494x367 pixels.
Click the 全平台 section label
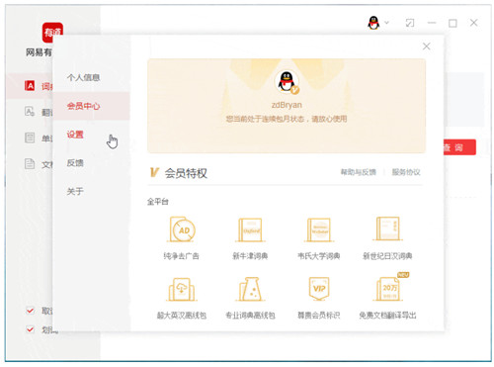158,202
